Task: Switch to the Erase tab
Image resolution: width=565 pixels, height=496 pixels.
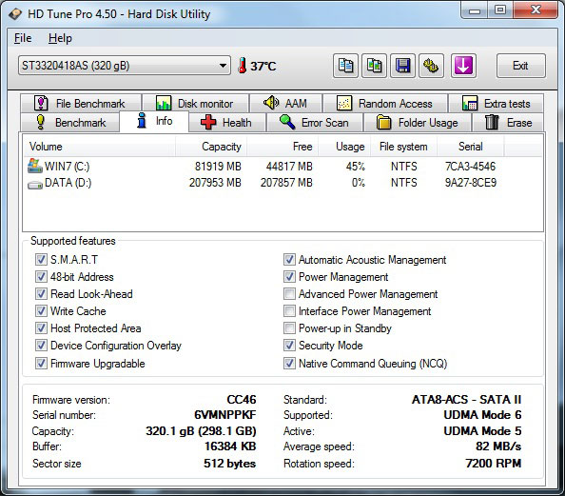Action: point(509,122)
